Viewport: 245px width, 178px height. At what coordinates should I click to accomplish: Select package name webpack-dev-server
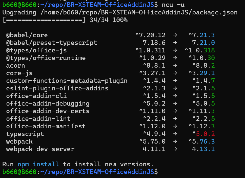40,149
